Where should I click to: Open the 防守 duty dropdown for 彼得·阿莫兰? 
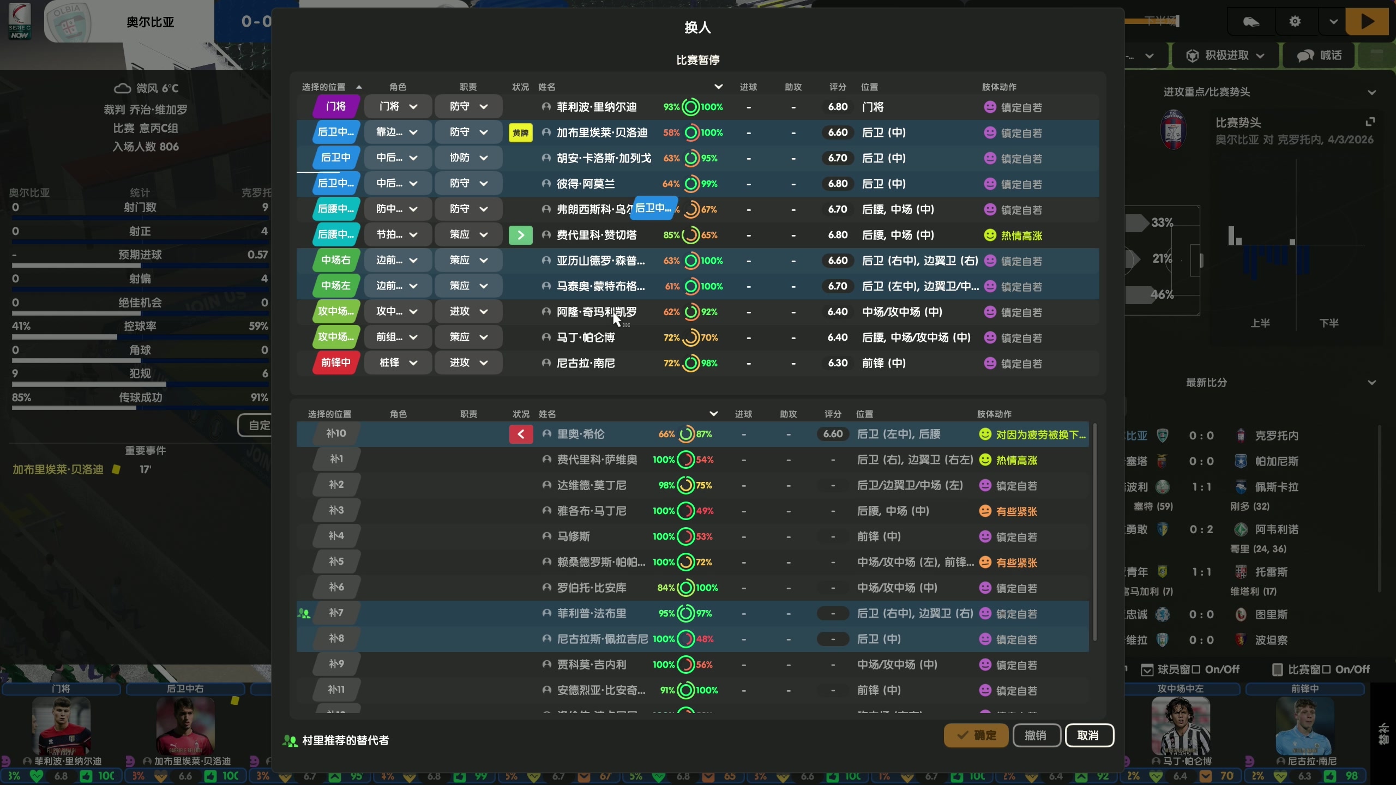[x=468, y=184]
